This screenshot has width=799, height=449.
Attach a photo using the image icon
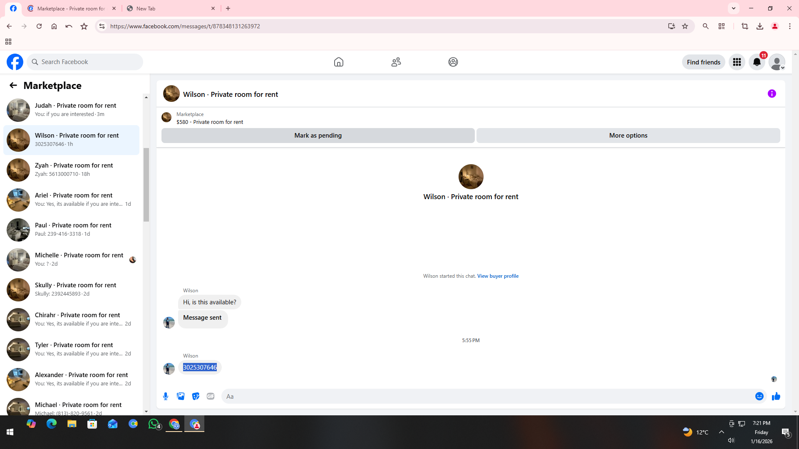tap(181, 396)
